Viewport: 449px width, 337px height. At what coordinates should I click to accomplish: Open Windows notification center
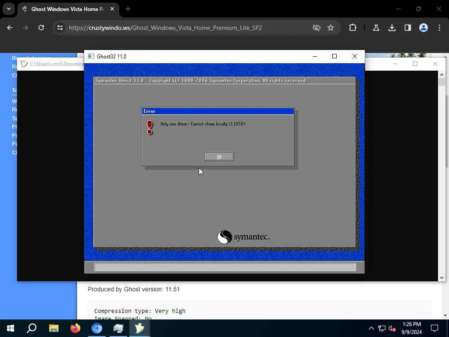(x=435, y=328)
